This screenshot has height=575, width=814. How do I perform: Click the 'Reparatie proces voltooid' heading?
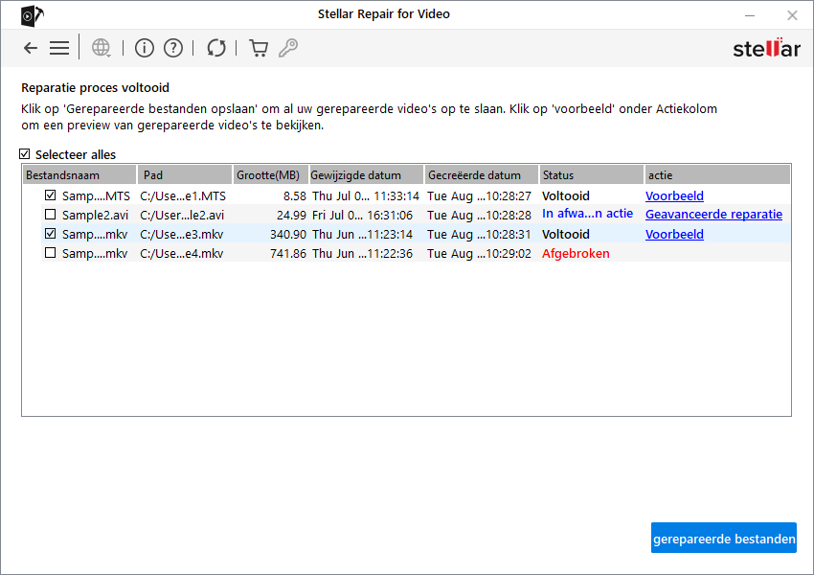95,88
